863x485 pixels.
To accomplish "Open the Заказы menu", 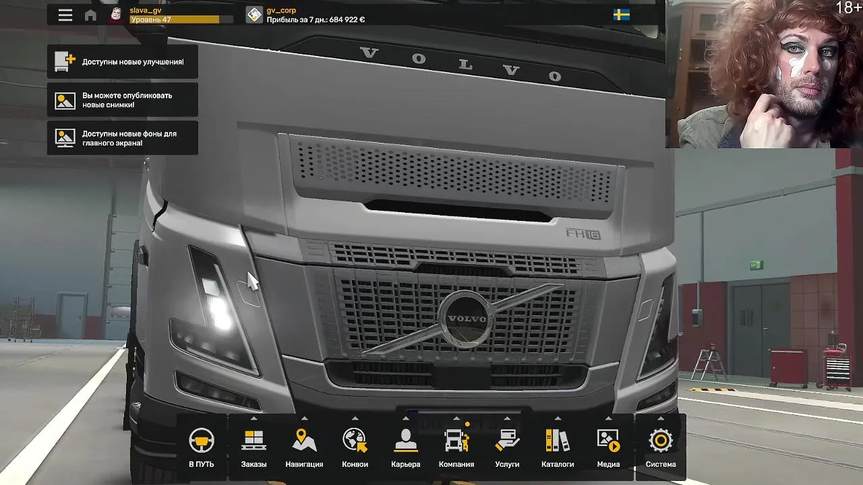I will pyautogui.click(x=254, y=448).
